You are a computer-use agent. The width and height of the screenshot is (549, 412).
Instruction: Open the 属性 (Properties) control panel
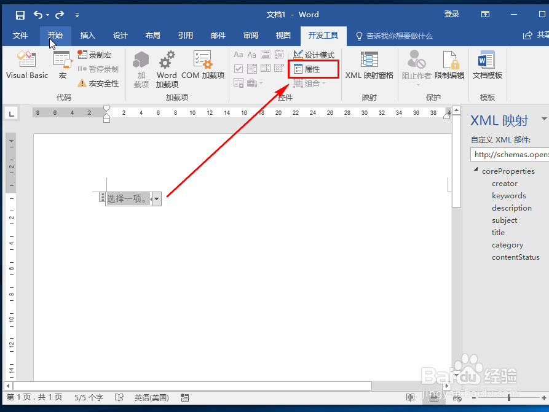pos(313,68)
